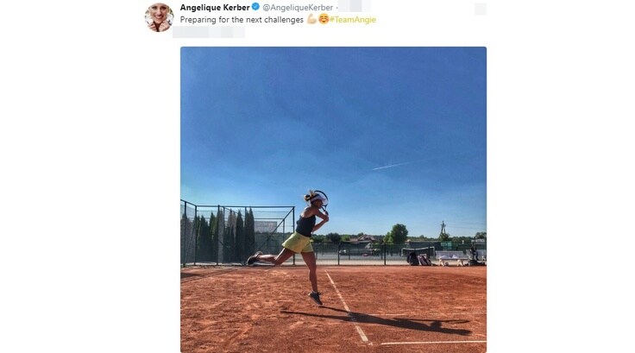Click the Angelique Kerber display name
635x353 pixels.
pos(215,7)
